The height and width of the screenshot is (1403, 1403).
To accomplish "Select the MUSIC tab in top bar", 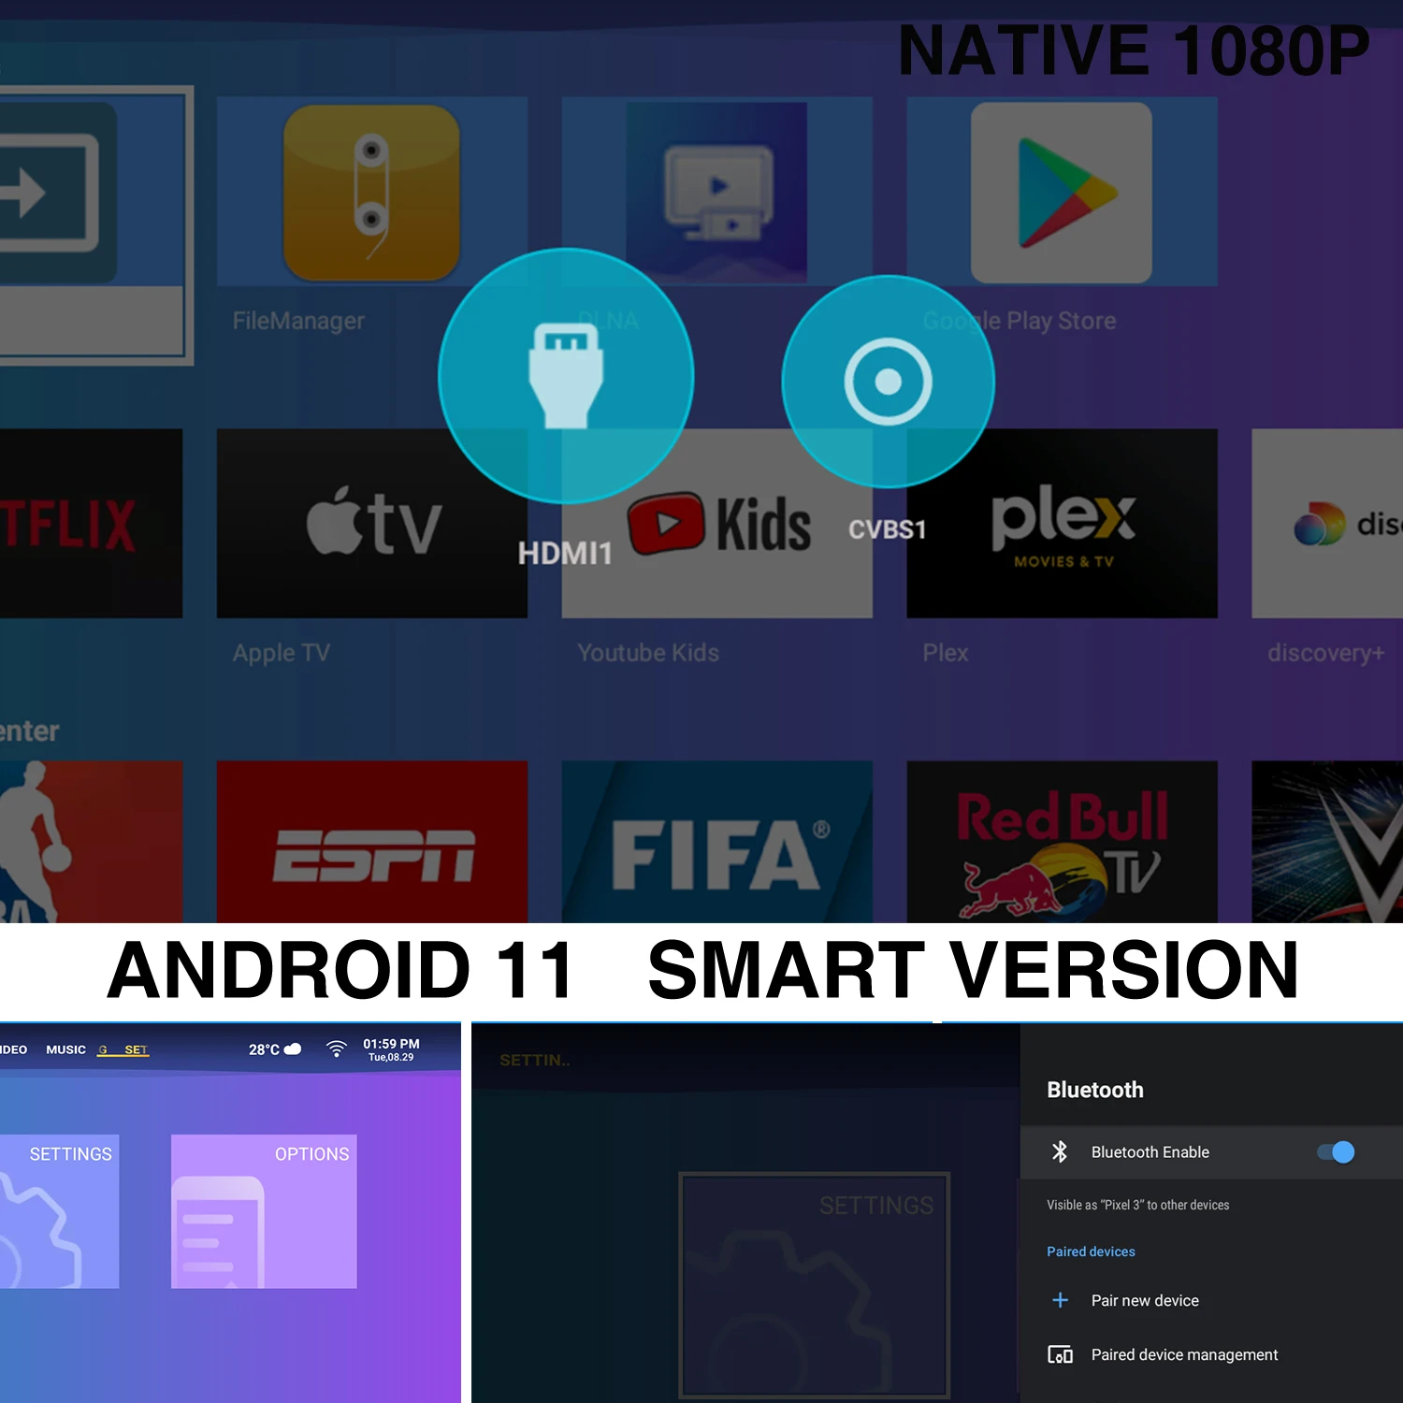I will pos(65,1049).
